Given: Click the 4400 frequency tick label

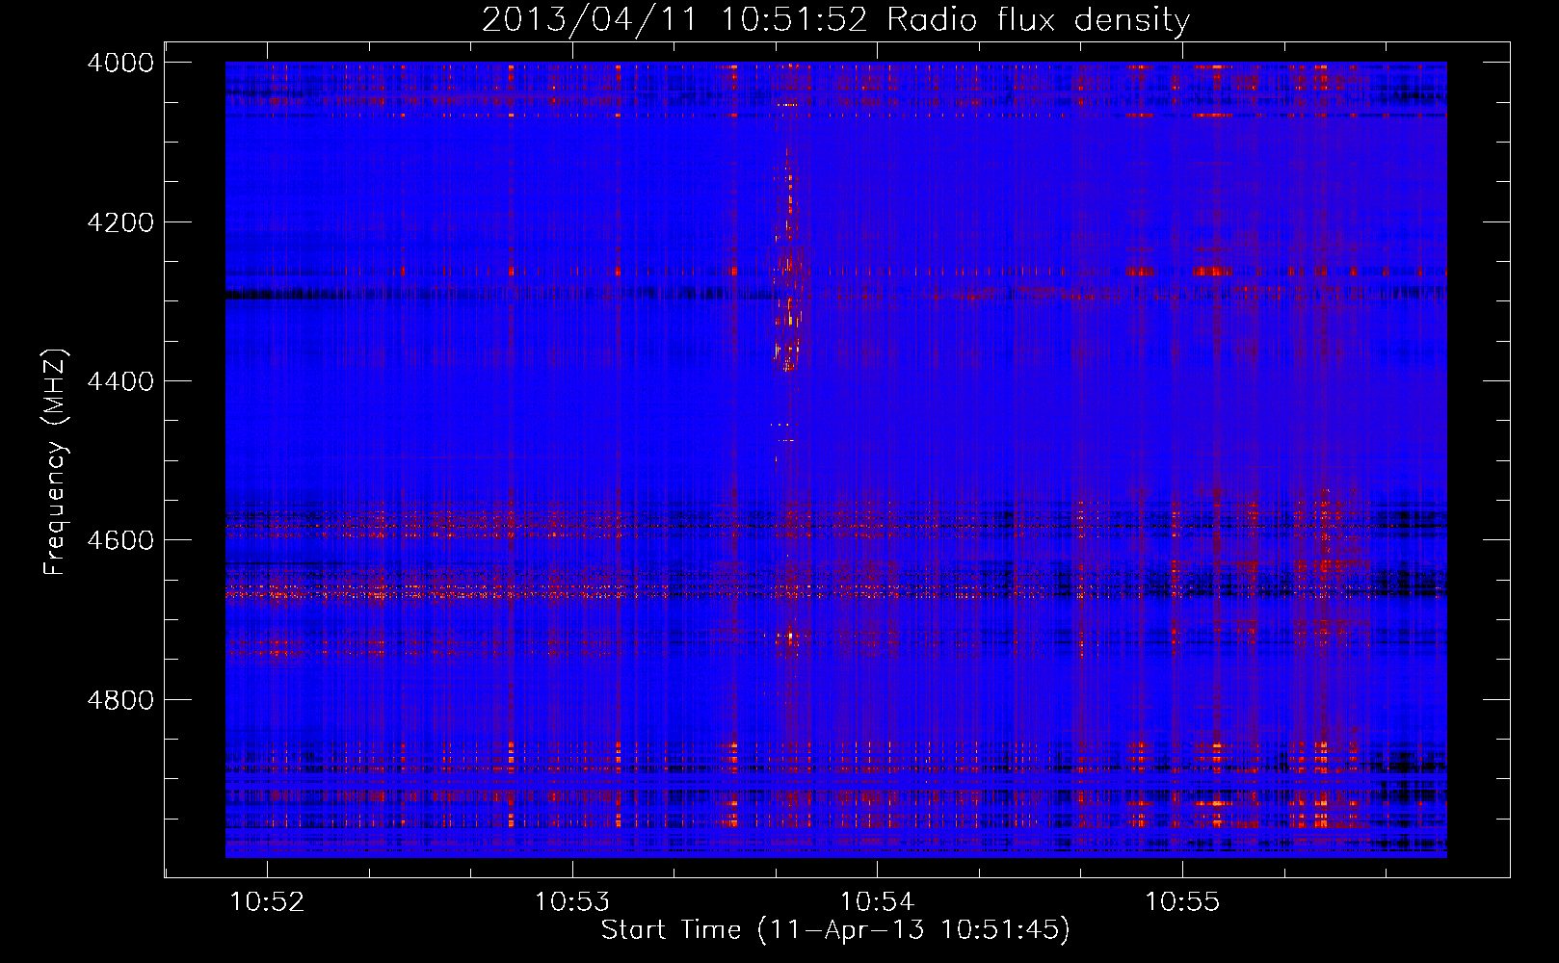Looking at the screenshot, I should pos(119,381).
